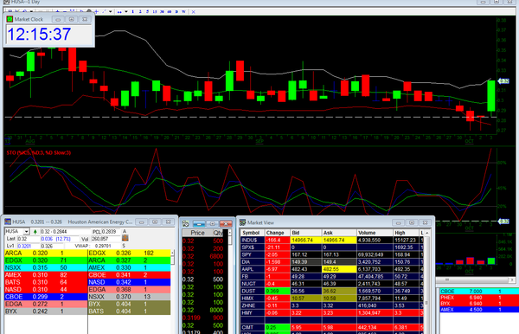Sort Market View by Symbol column
The height and width of the screenshot is (334, 519).
pos(253,233)
